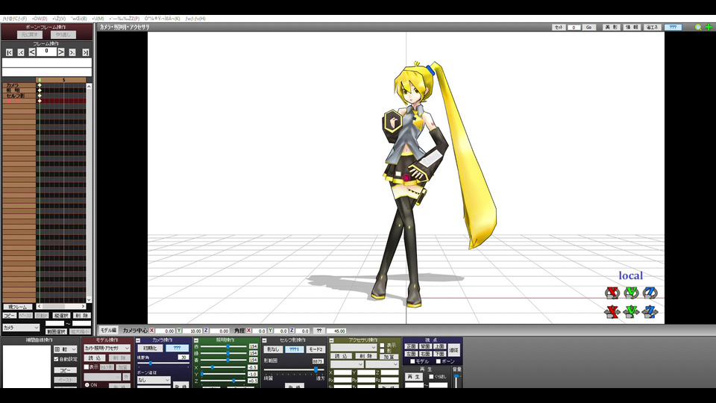This screenshot has width=716, height=403.
Task: Click the green cross move-view icon
Action: click(709, 28)
